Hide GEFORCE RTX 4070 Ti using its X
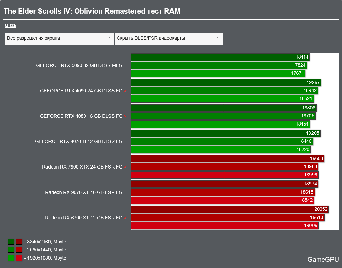The height and width of the screenshot is (268, 342). point(125,142)
